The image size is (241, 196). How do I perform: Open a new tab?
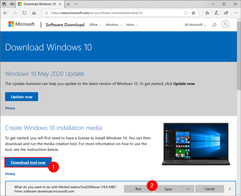[68, 4]
